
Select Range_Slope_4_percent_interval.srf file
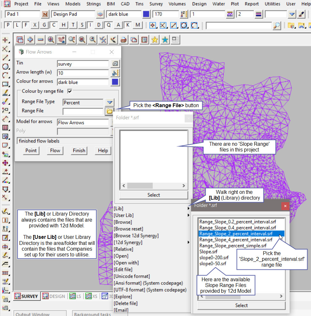(236, 239)
